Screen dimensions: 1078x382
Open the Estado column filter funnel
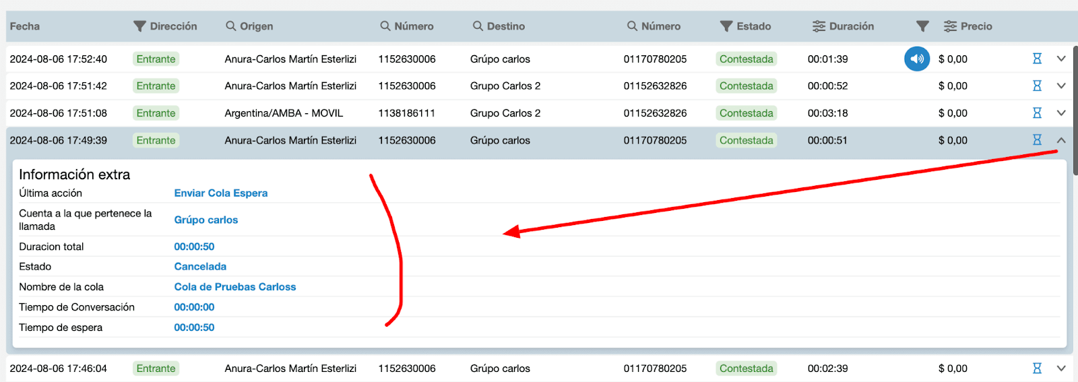pyautogui.click(x=726, y=26)
